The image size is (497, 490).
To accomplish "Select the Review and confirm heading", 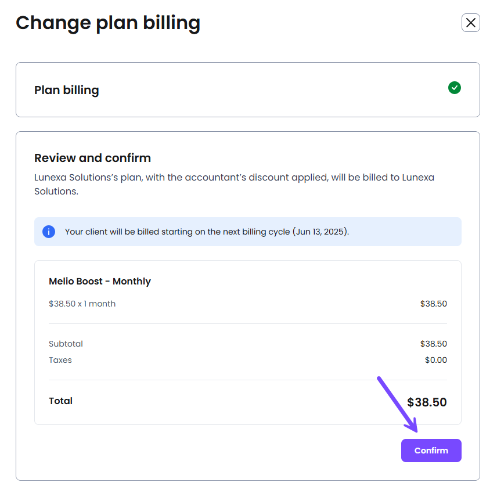I will pyautogui.click(x=92, y=158).
